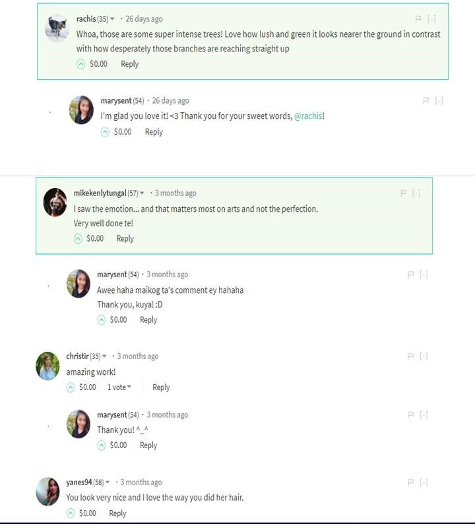This screenshot has width=475, height=524.
Task: Open dropdown next to yanes94 username
Action: (x=108, y=482)
